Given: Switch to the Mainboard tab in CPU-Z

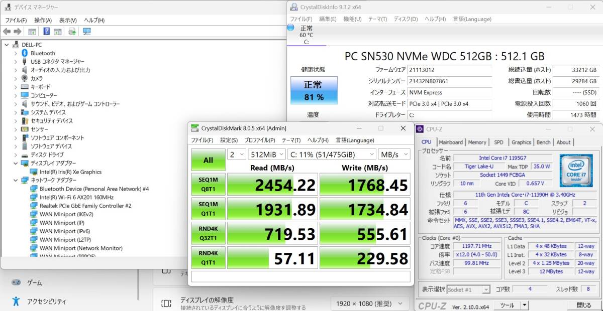Looking at the screenshot, I should click(x=451, y=142).
